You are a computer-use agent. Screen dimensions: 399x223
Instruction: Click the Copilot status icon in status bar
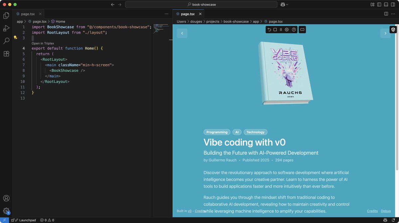click(x=385, y=220)
